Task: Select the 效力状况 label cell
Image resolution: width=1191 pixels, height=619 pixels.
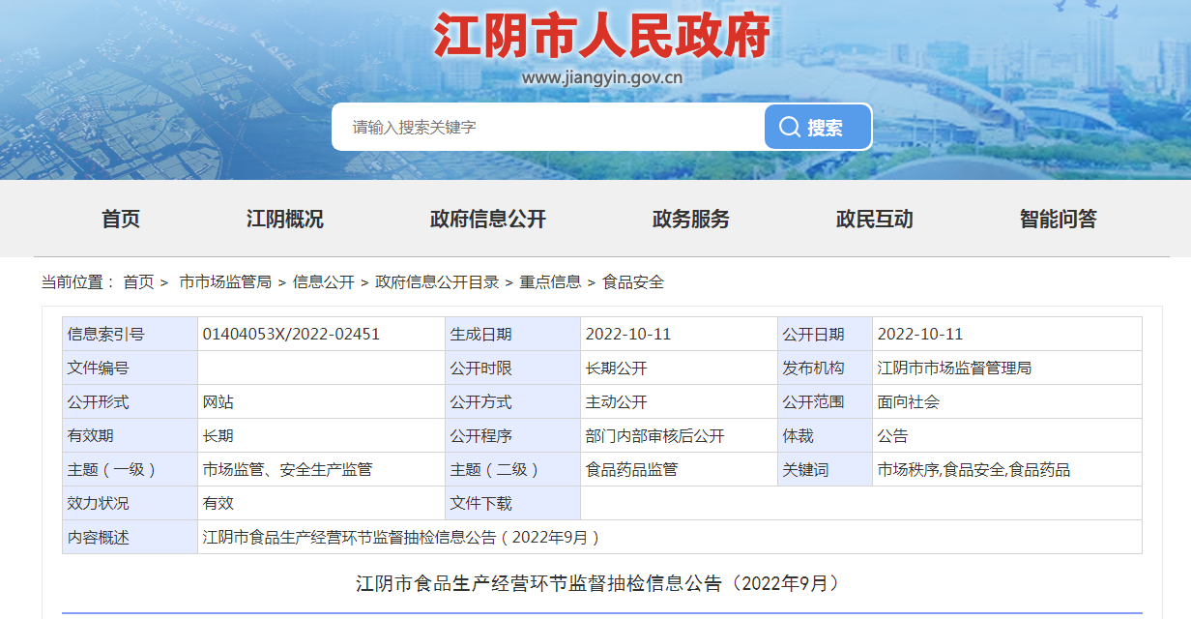Action: tap(131, 504)
